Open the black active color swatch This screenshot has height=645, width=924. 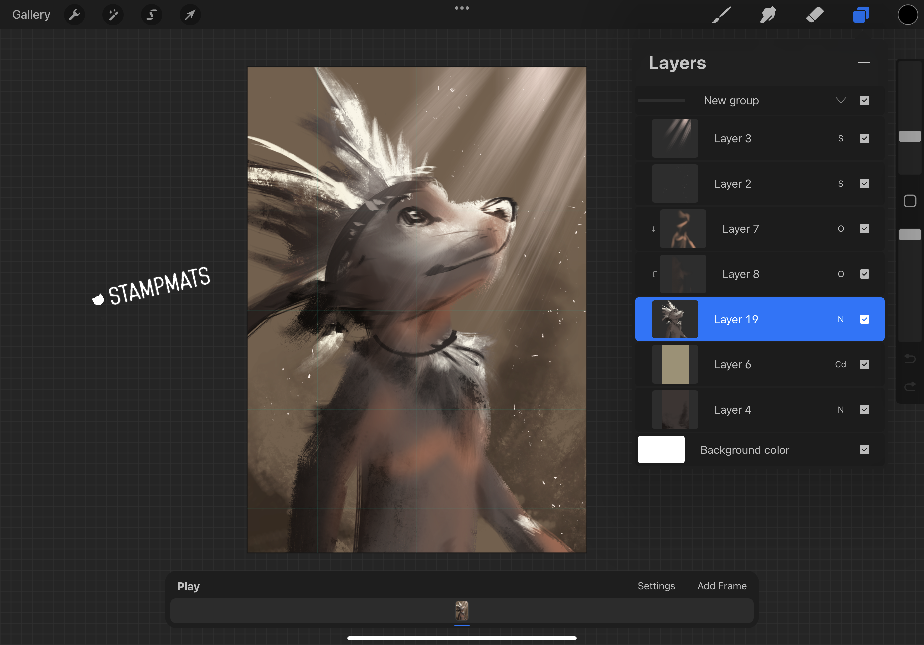(x=907, y=15)
